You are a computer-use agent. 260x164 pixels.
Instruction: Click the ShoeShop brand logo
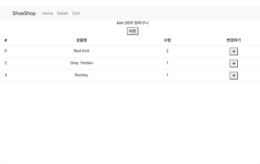[x=24, y=13]
